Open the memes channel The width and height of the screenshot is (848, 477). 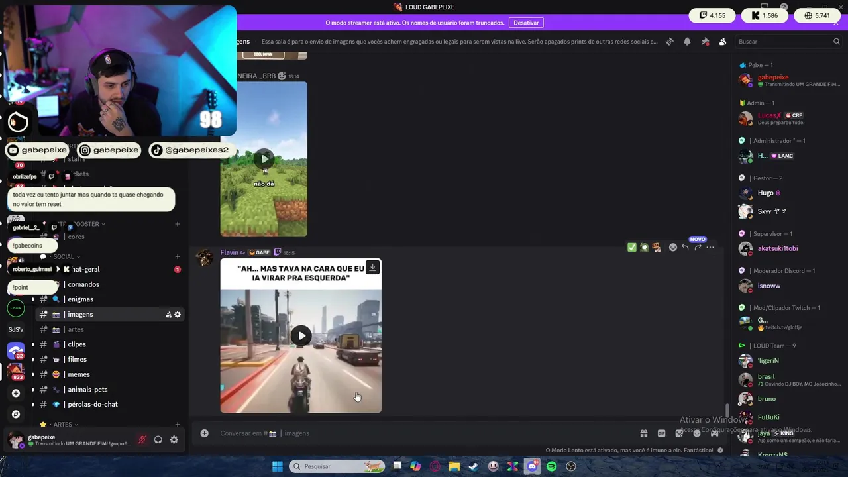[109, 374]
